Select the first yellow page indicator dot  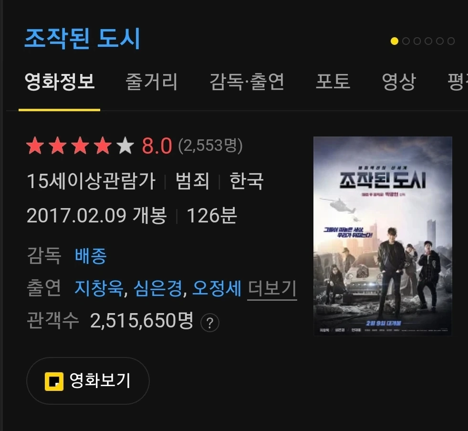(x=394, y=41)
